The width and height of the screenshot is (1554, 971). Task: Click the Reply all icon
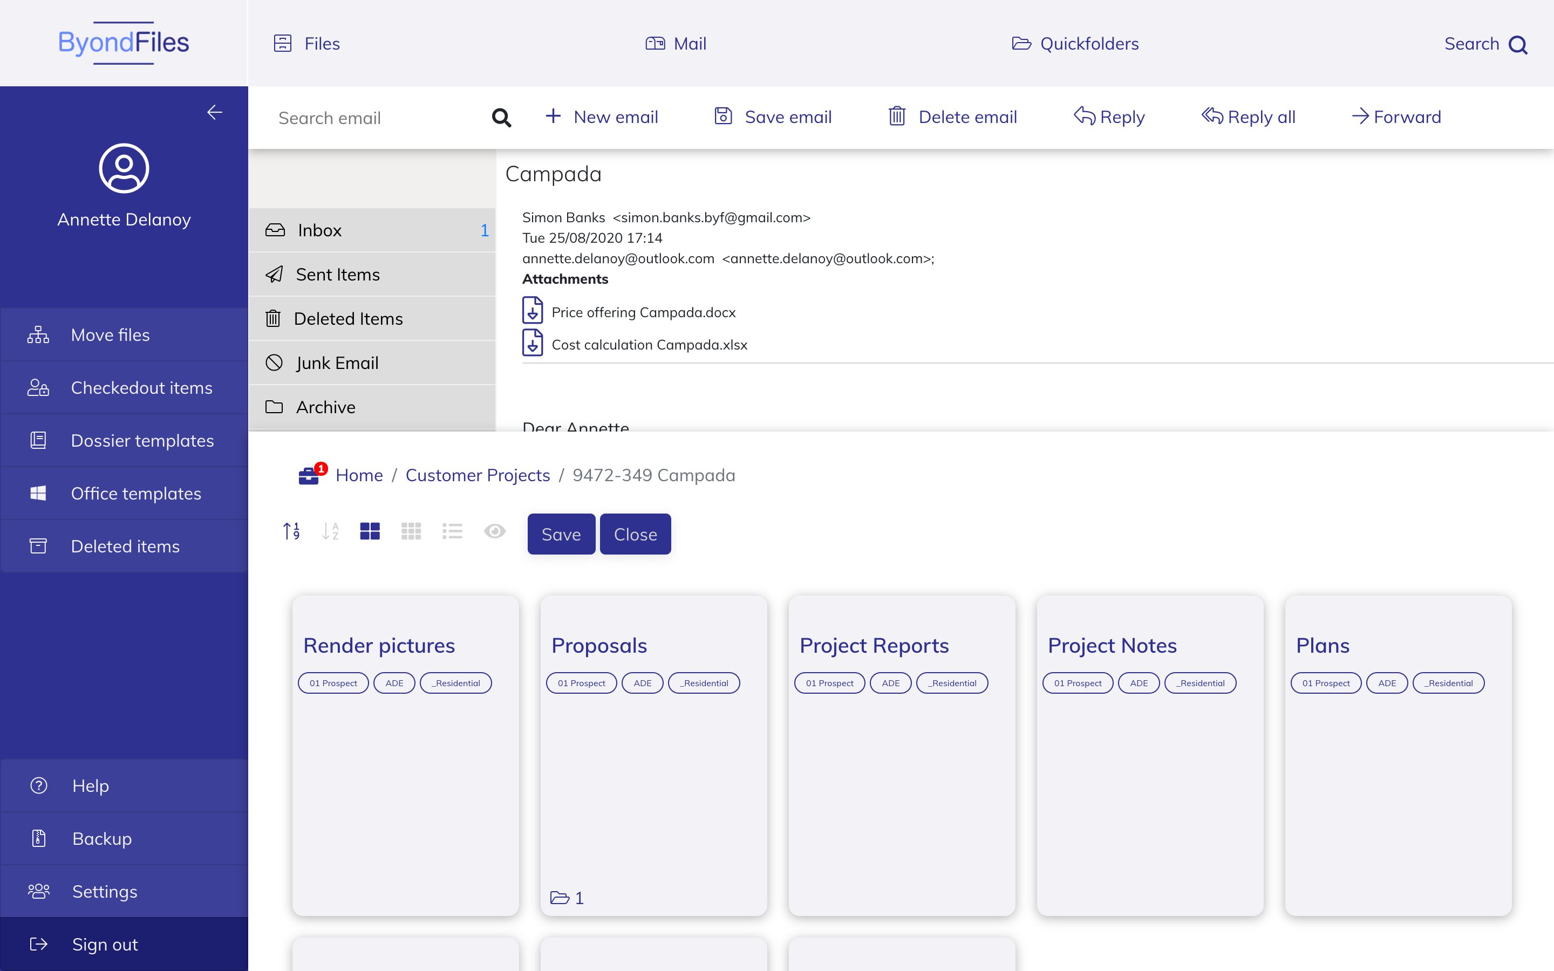pyautogui.click(x=1212, y=116)
